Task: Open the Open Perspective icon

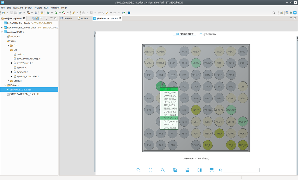Action: coord(282,13)
